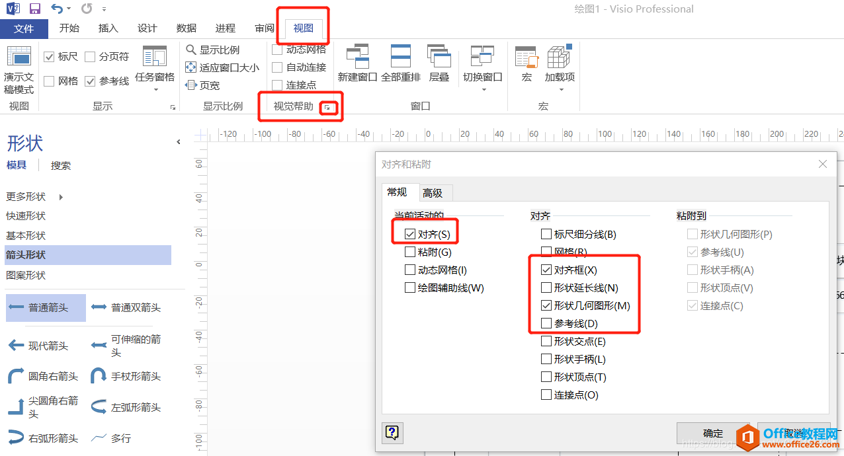
Task: Open Macros (宏) button
Action: (527, 64)
